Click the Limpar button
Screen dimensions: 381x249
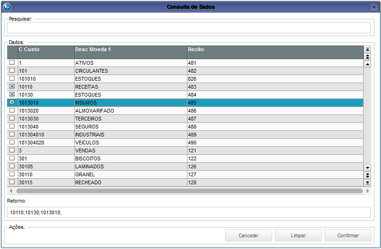click(x=298, y=235)
